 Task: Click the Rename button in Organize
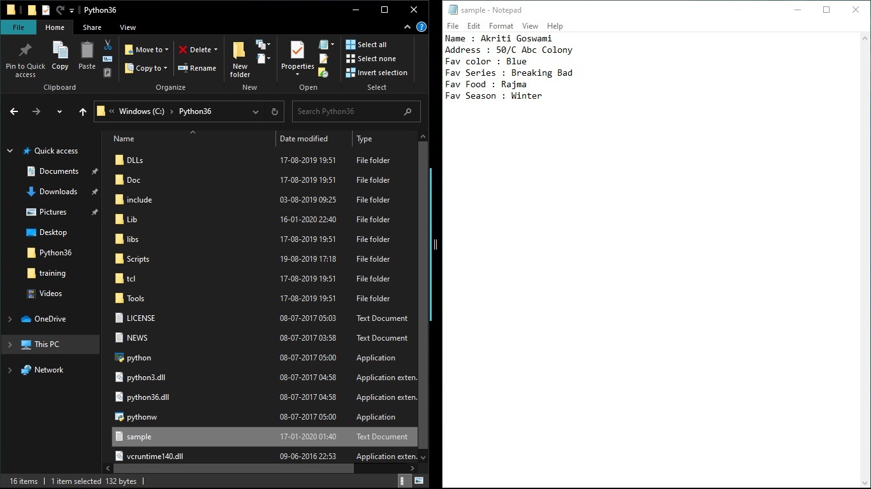coord(197,68)
